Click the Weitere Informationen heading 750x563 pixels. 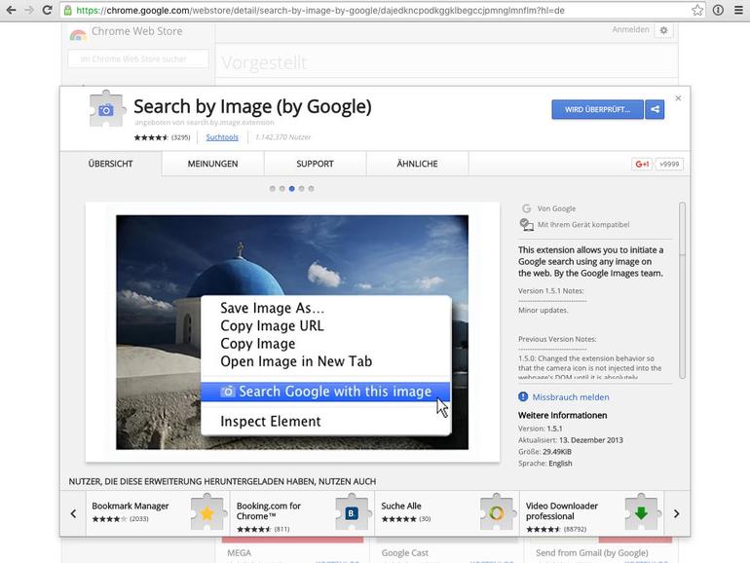(563, 415)
